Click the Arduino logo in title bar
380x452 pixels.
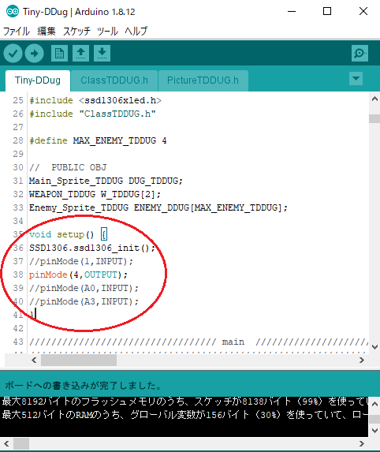click(x=13, y=12)
